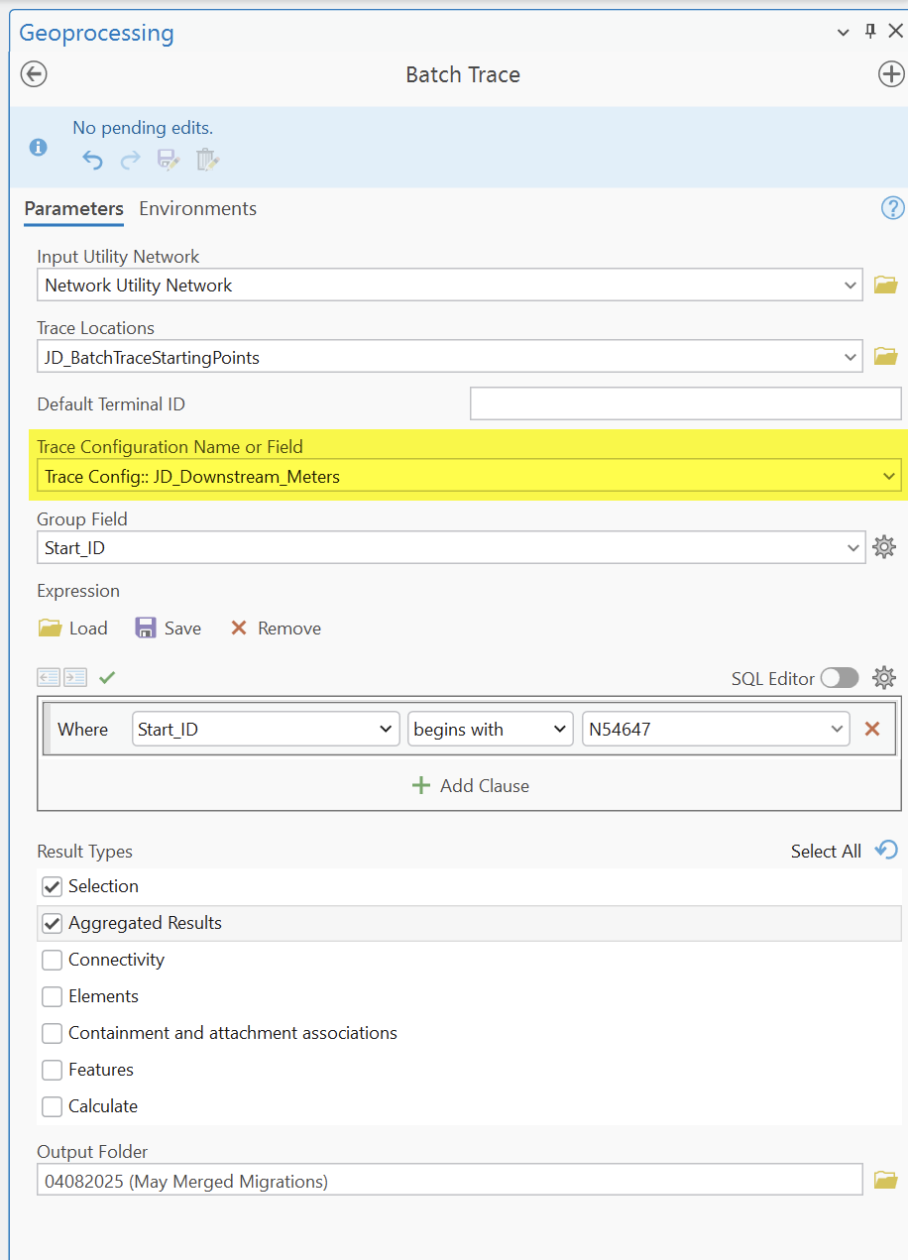Redo pending edits
This screenshot has height=1260, width=908.
coord(130,159)
